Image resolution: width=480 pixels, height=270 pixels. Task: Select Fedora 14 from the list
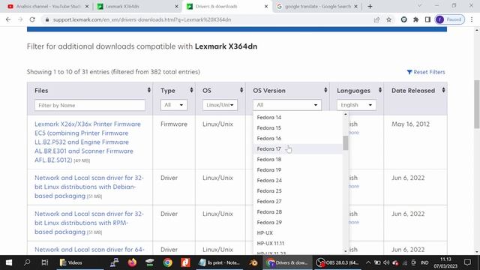(x=298, y=118)
